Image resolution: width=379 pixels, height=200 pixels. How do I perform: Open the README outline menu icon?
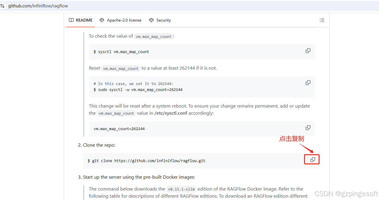click(322, 20)
